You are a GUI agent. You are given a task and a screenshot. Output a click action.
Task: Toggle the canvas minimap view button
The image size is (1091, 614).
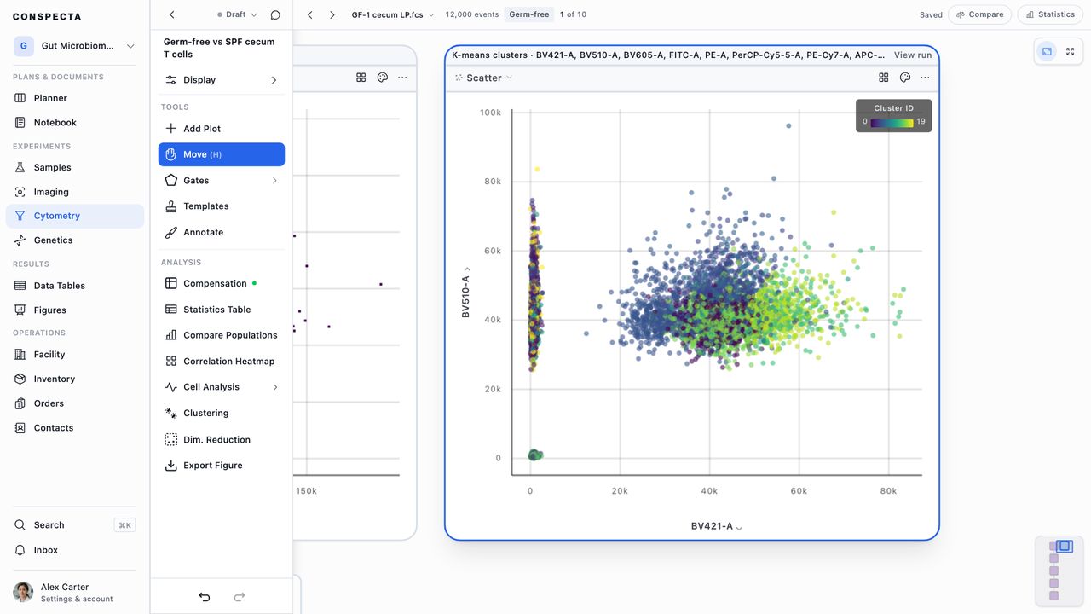(x=1047, y=51)
